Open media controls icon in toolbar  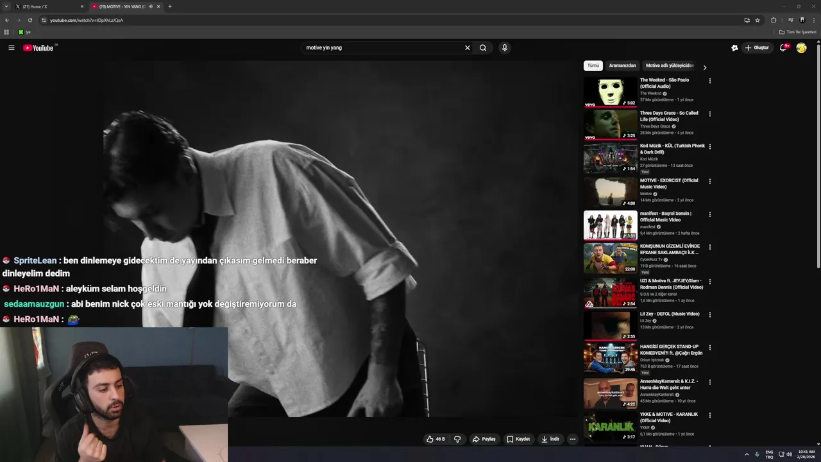[x=791, y=20]
